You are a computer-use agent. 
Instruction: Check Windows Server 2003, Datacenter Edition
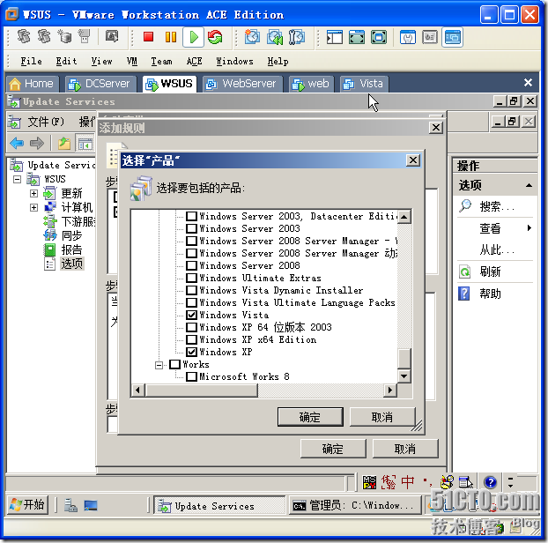(191, 216)
